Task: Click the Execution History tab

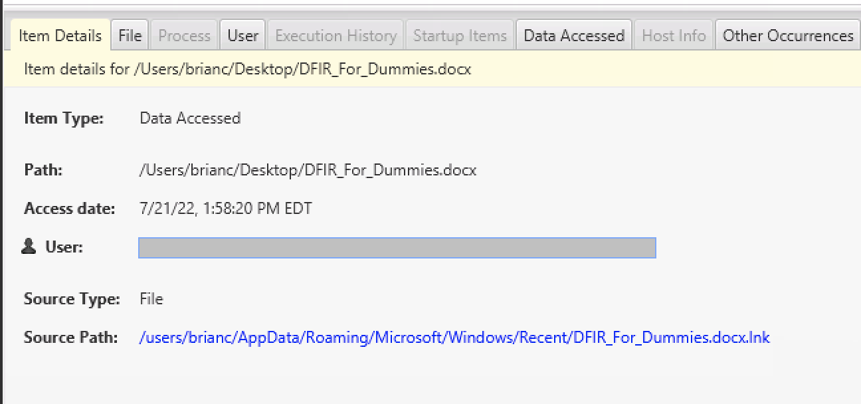Action: click(x=335, y=35)
